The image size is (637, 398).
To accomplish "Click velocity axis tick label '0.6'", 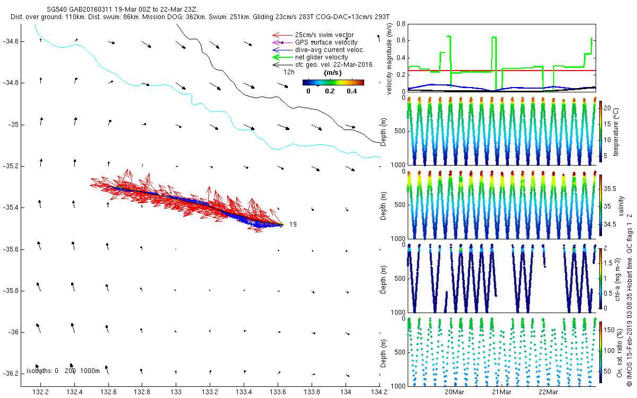I will [400, 41].
